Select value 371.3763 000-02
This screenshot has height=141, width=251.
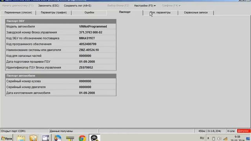coord(91,32)
